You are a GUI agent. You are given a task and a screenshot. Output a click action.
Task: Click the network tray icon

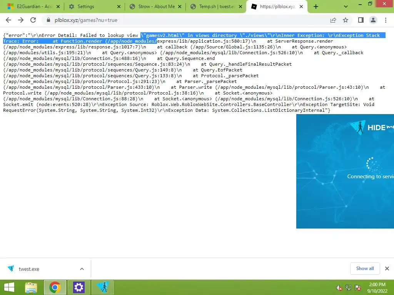click(349, 288)
